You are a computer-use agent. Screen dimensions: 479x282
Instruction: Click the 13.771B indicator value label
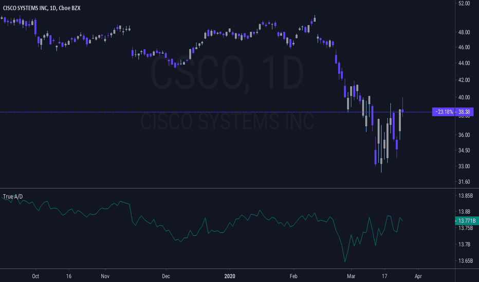pos(467,220)
